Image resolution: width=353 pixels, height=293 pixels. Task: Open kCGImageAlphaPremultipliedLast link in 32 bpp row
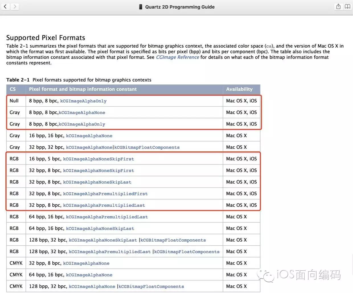104,205
